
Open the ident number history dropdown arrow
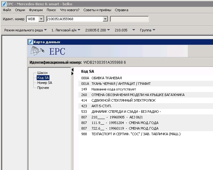click(x=105, y=19)
